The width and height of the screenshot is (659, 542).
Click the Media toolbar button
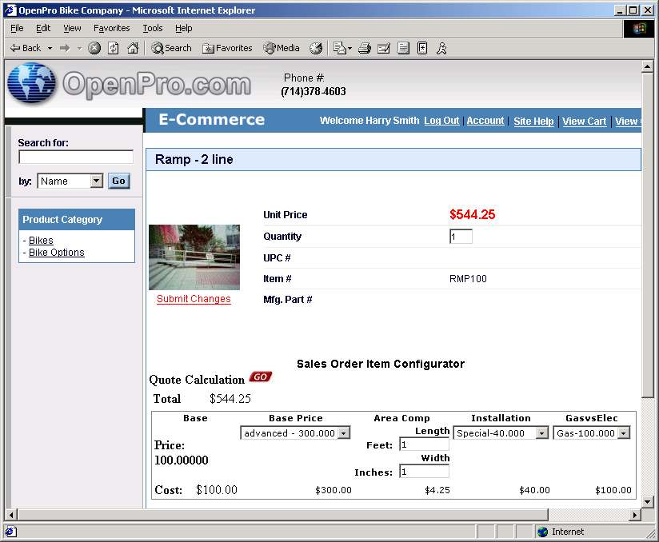click(x=282, y=48)
